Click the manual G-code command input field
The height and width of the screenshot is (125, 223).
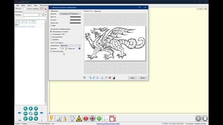tap(31, 18)
